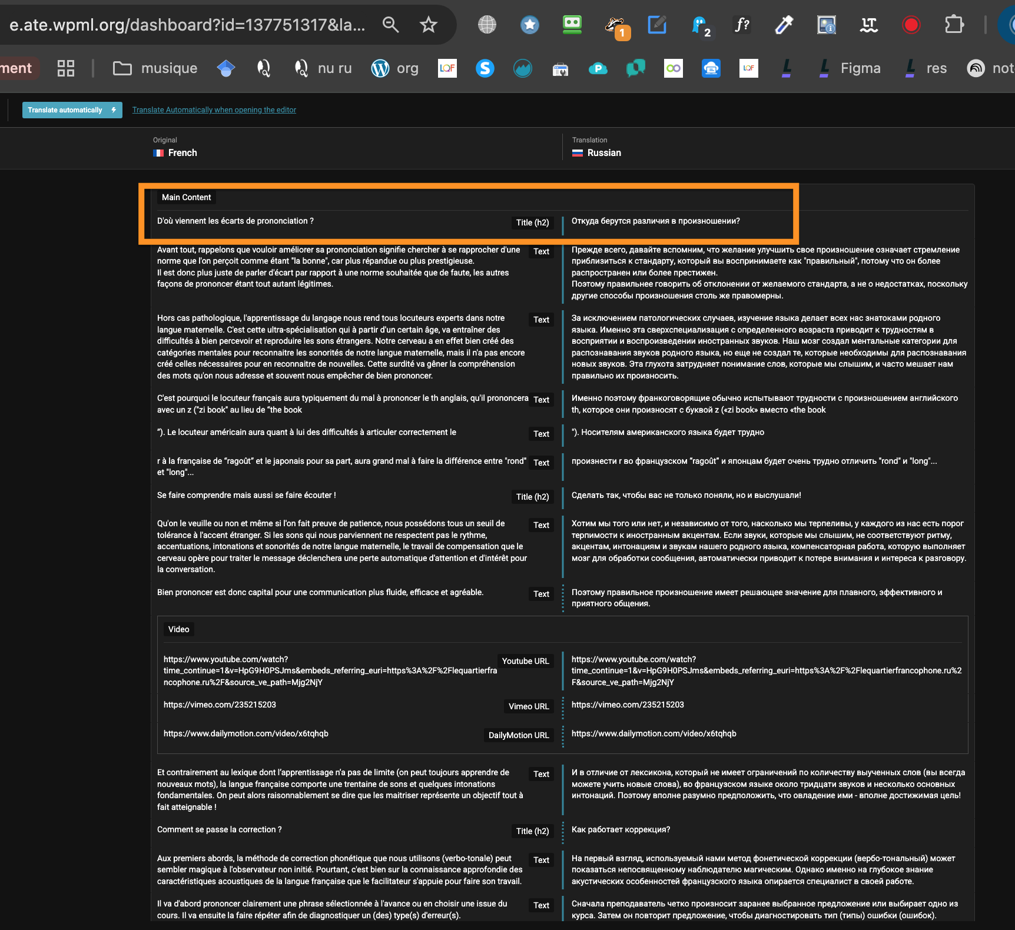Click the original vimeo.com/235215203 source URL
The height and width of the screenshot is (930, 1015).
220,705
